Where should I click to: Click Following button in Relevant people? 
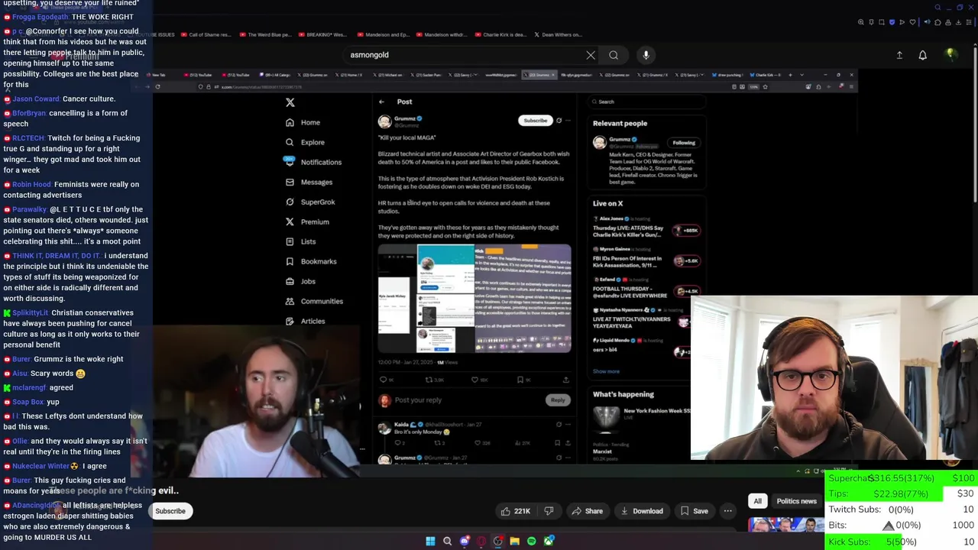coord(683,142)
